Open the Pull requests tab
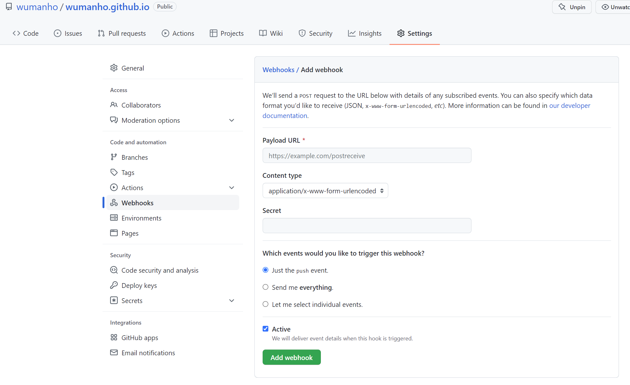 122,34
